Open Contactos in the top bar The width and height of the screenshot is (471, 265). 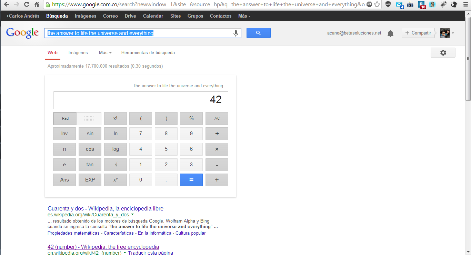point(221,16)
